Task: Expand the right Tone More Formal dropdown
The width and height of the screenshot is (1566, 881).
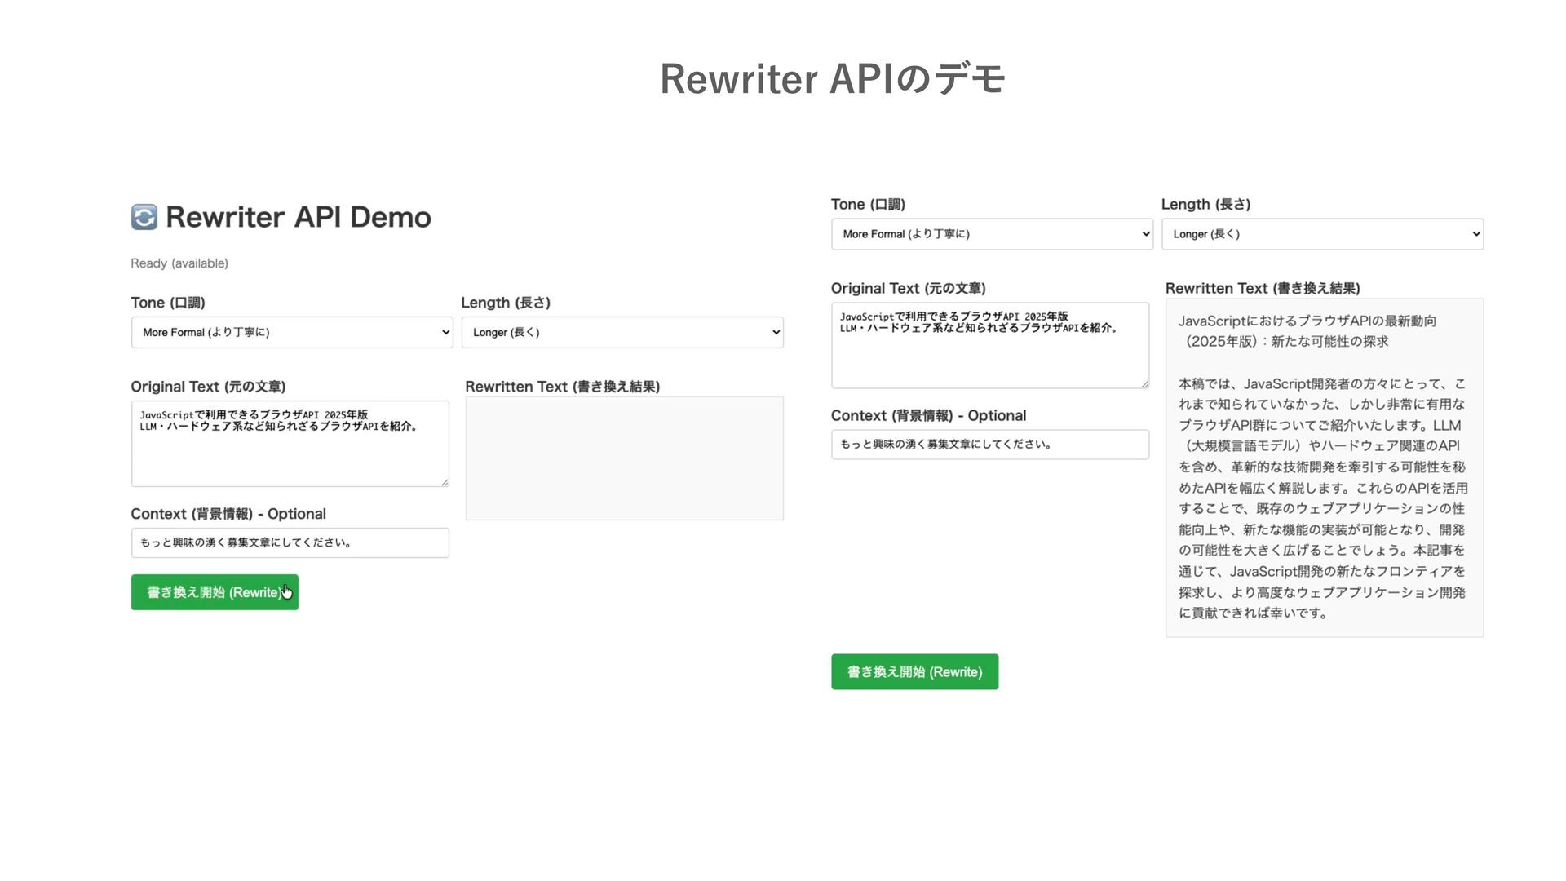Action: pyautogui.click(x=991, y=234)
